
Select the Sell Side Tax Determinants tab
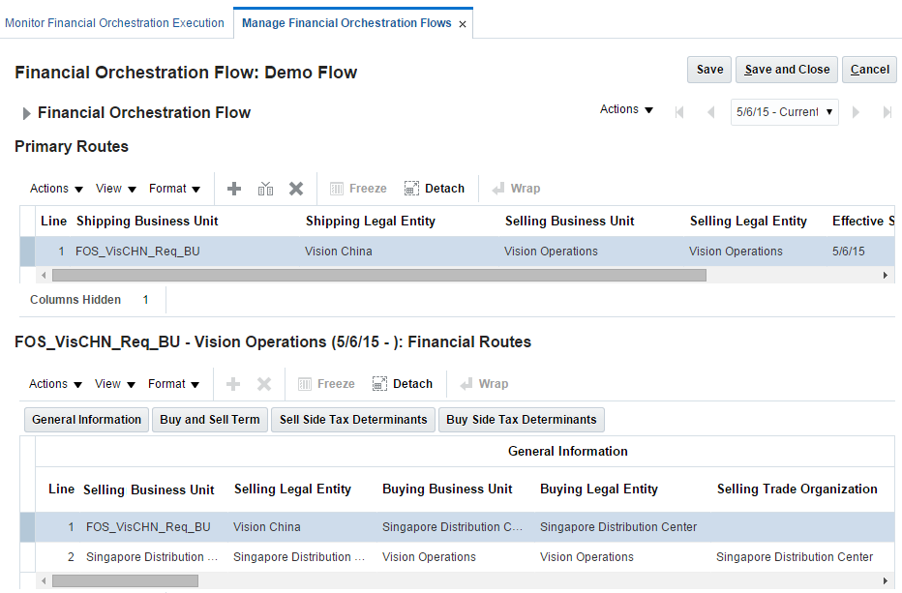tap(352, 420)
